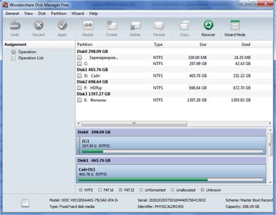Screen dimensions: 276x215
Task: Select the (C:) 297.99 G partition block
Action: click(172, 145)
